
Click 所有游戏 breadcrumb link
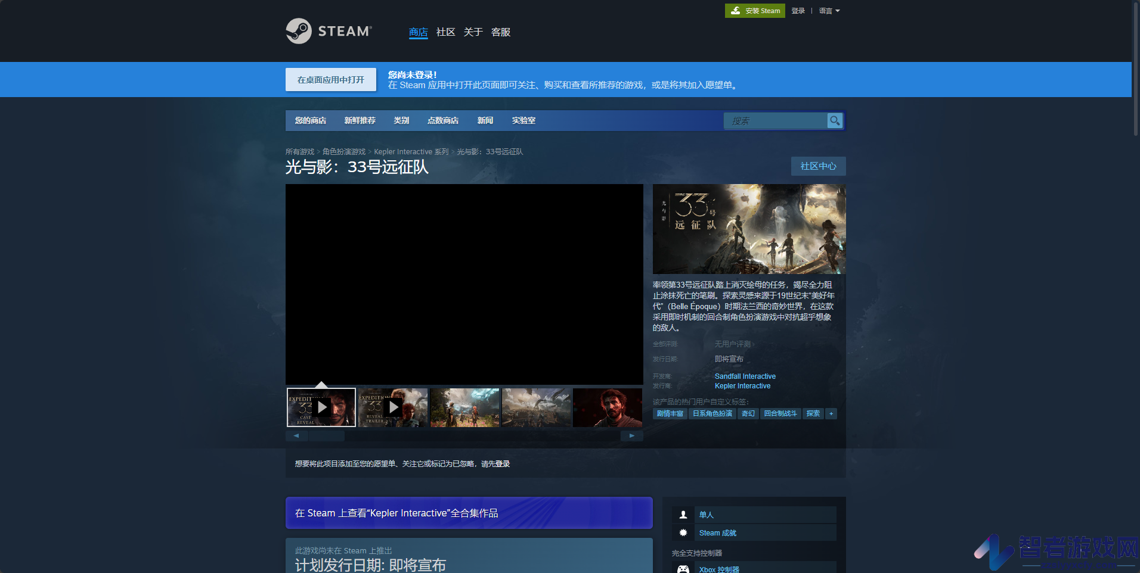coord(300,152)
